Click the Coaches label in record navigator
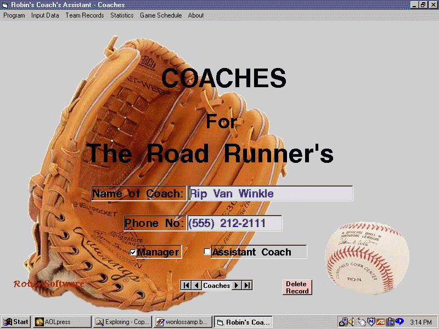Screen dimensions: 439x329 (216, 285)
